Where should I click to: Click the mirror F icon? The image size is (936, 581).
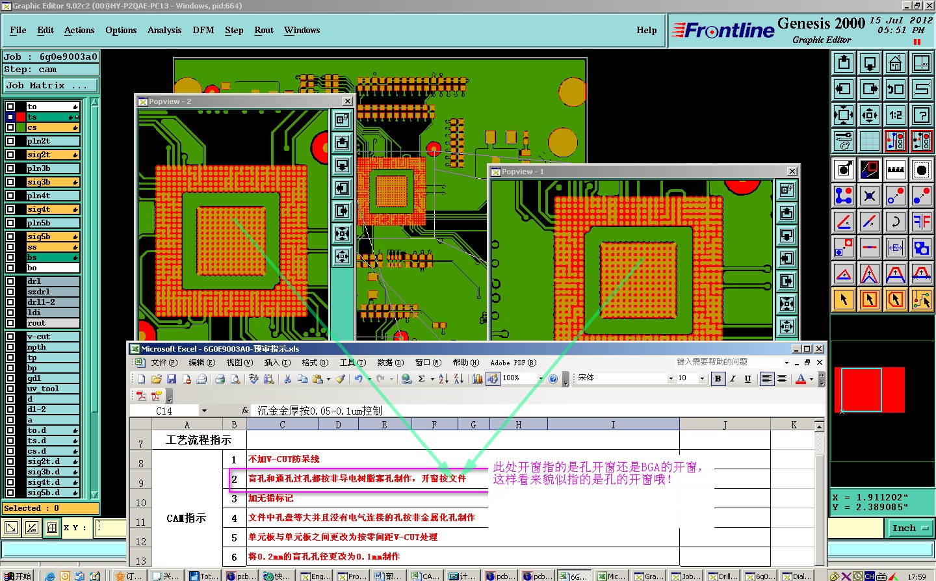tap(922, 222)
